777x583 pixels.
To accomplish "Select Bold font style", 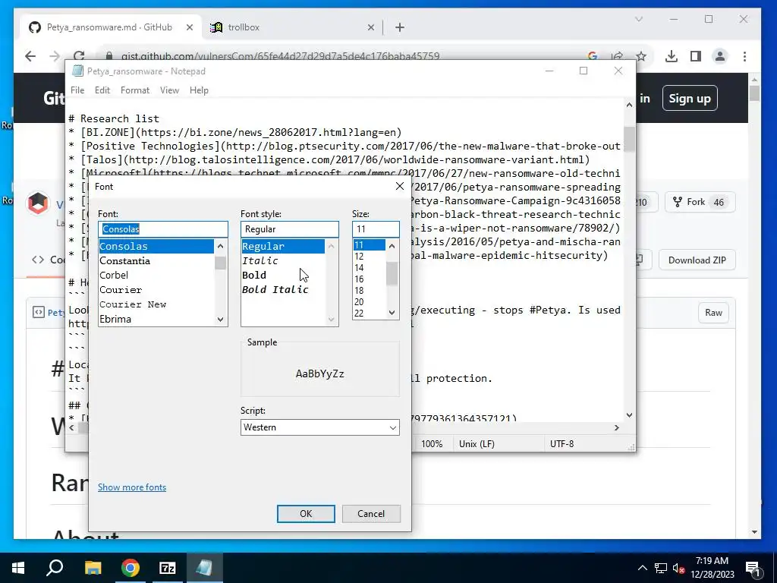I will click(283, 275).
